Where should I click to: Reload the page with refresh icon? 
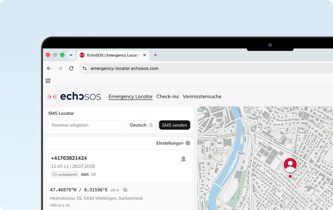click(x=71, y=68)
